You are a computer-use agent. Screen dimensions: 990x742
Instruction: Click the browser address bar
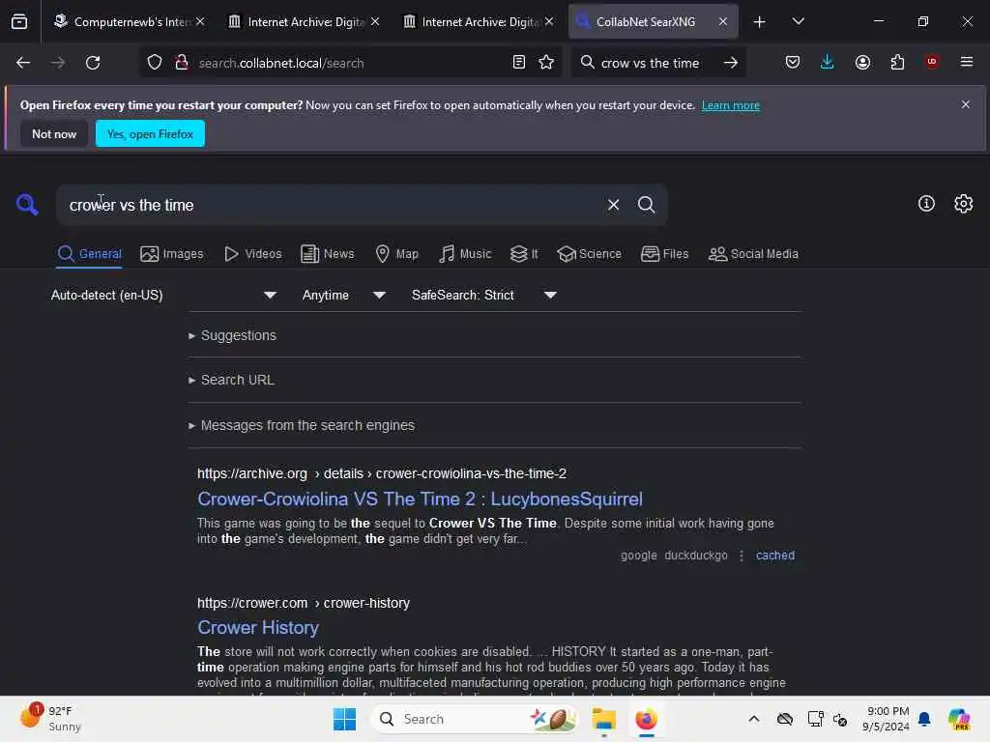[x=350, y=63]
